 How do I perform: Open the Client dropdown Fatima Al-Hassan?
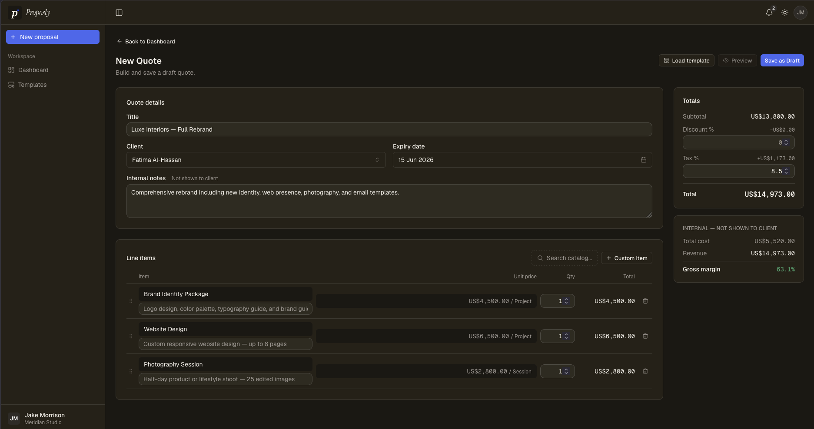pos(256,160)
